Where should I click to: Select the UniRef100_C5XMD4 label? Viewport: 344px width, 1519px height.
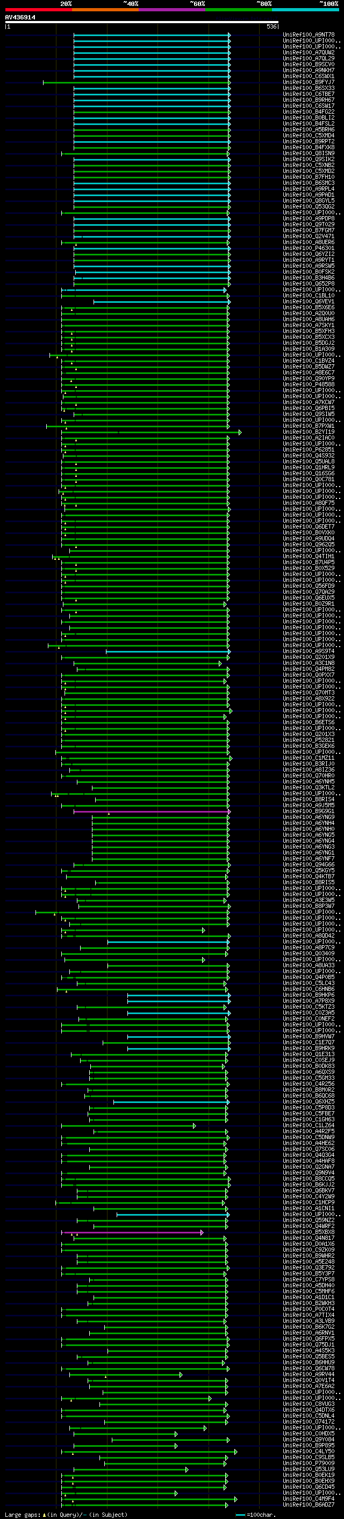[x=309, y=135]
